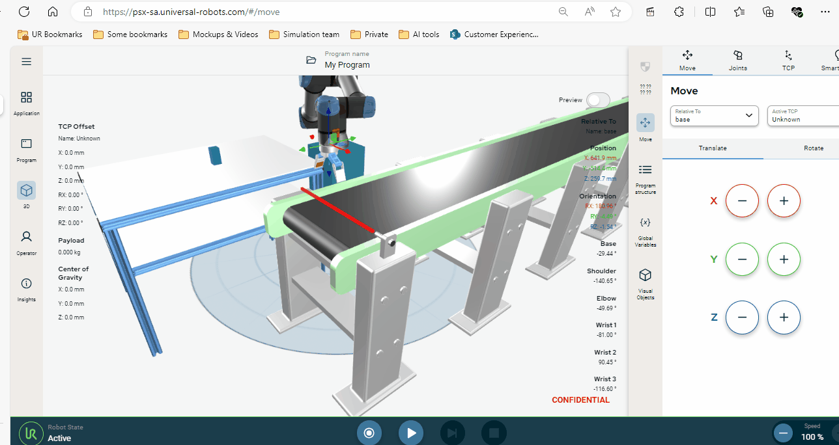Open the Operator section

[26, 242]
